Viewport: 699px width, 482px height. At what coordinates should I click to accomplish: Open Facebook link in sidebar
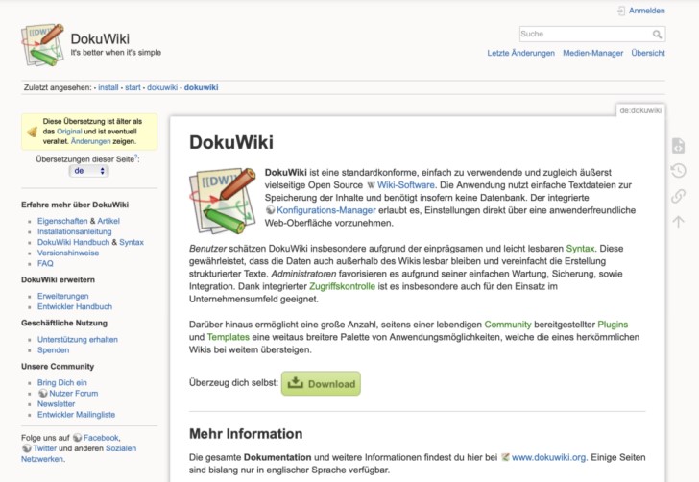101,438
